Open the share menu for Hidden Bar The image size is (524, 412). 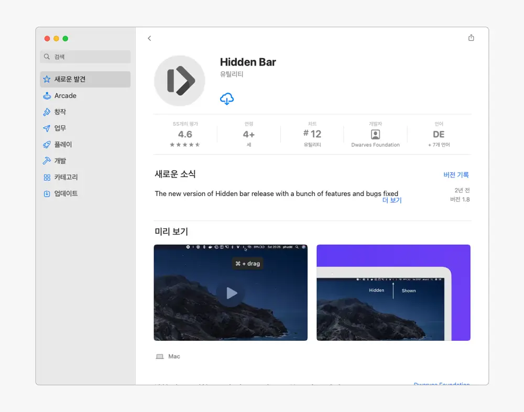click(471, 37)
